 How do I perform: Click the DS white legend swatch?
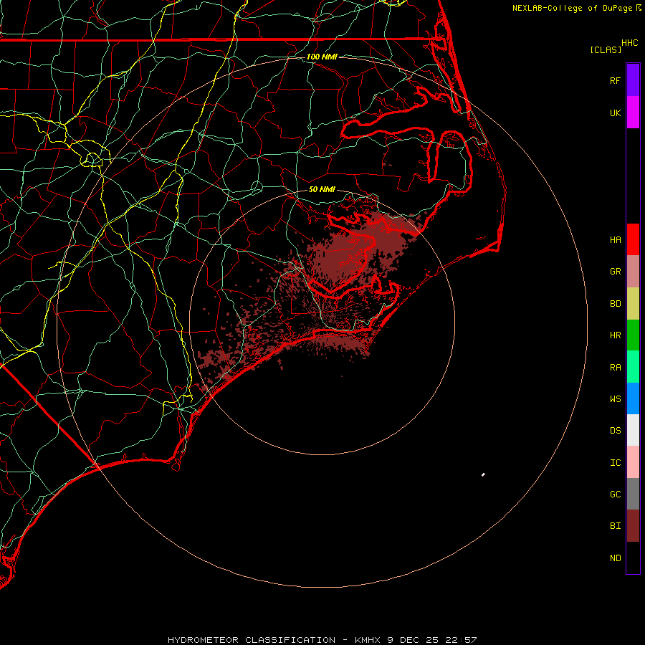633,430
